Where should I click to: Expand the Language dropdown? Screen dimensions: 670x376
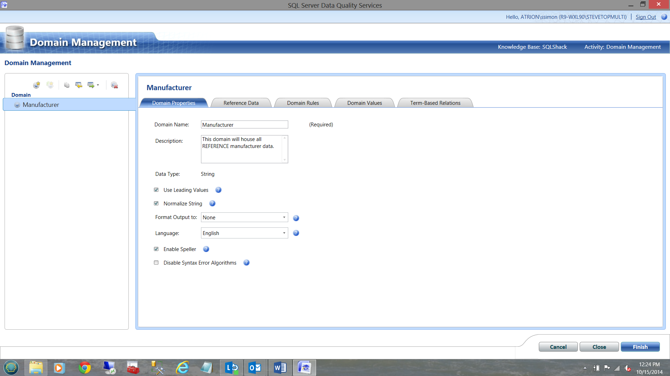244,233
